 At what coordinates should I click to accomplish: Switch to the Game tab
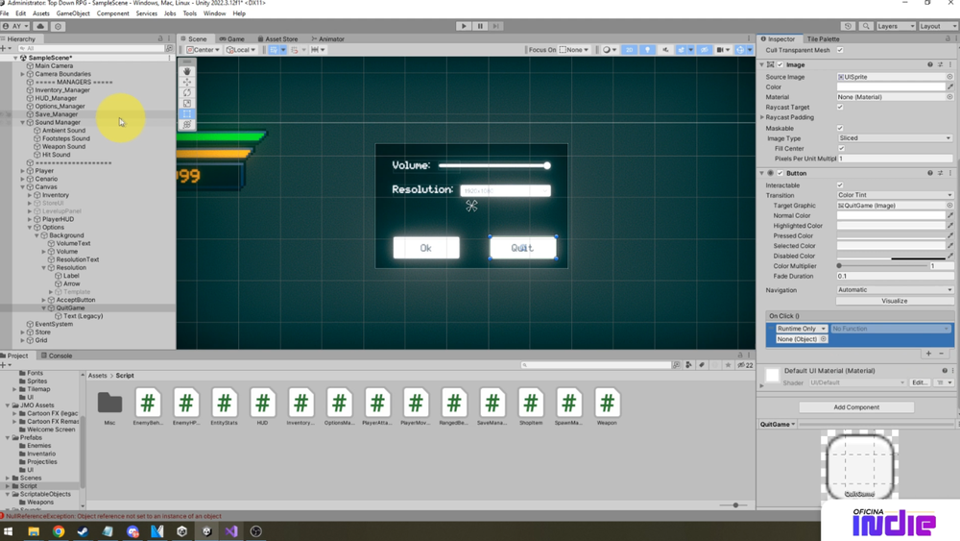pyautogui.click(x=232, y=38)
